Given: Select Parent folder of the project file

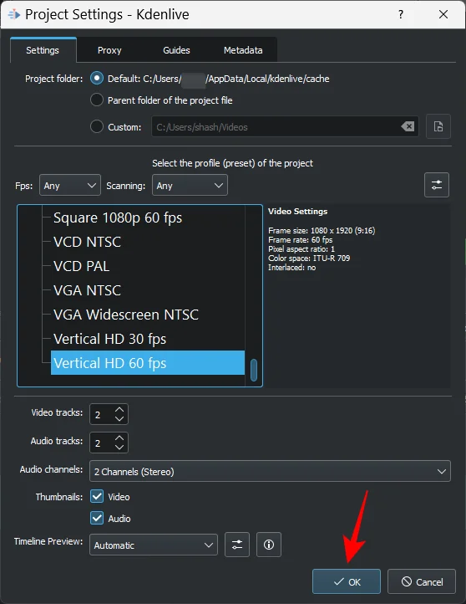Looking at the screenshot, I should (97, 100).
